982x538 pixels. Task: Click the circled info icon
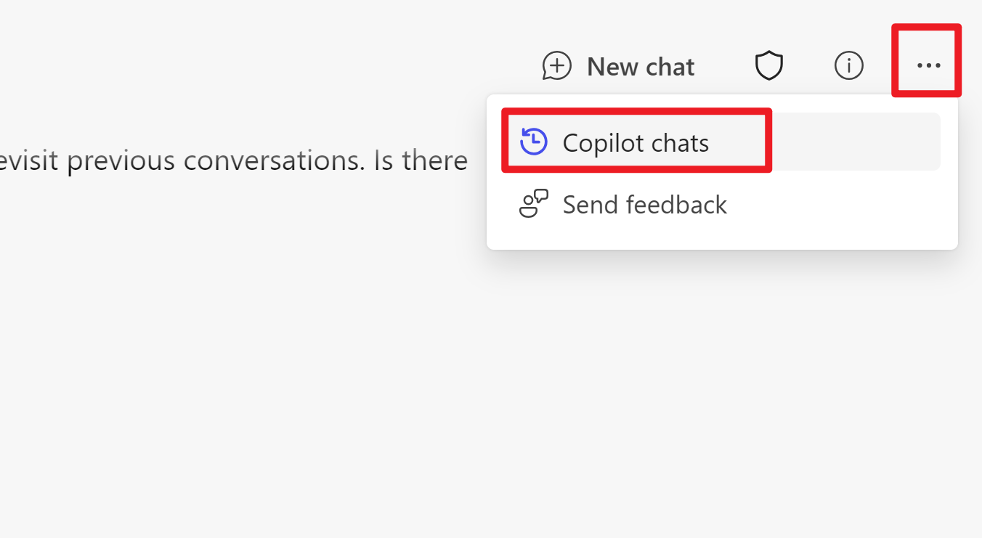[848, 66]
